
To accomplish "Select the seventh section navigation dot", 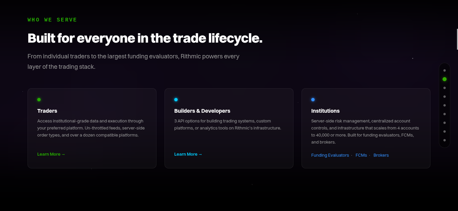I will 445,123.
